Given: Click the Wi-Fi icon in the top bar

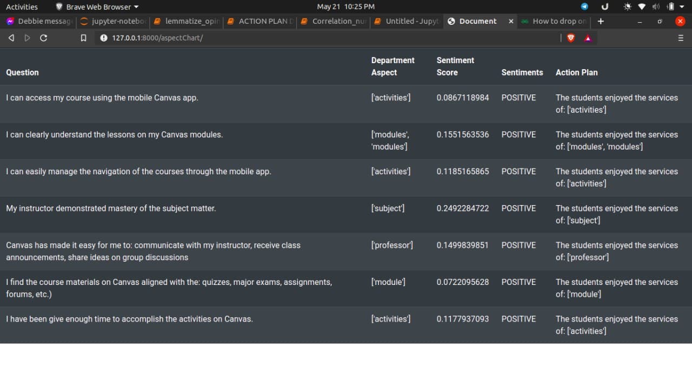Looking at the screenshot, I should click(x=642, y=6).
